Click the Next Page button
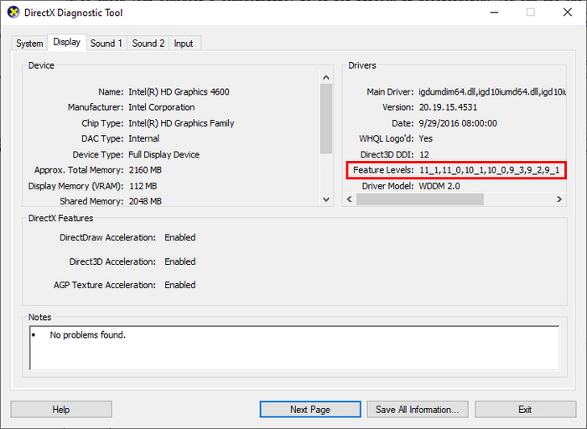This screenshot has height=429, width=587. [310, 410]
